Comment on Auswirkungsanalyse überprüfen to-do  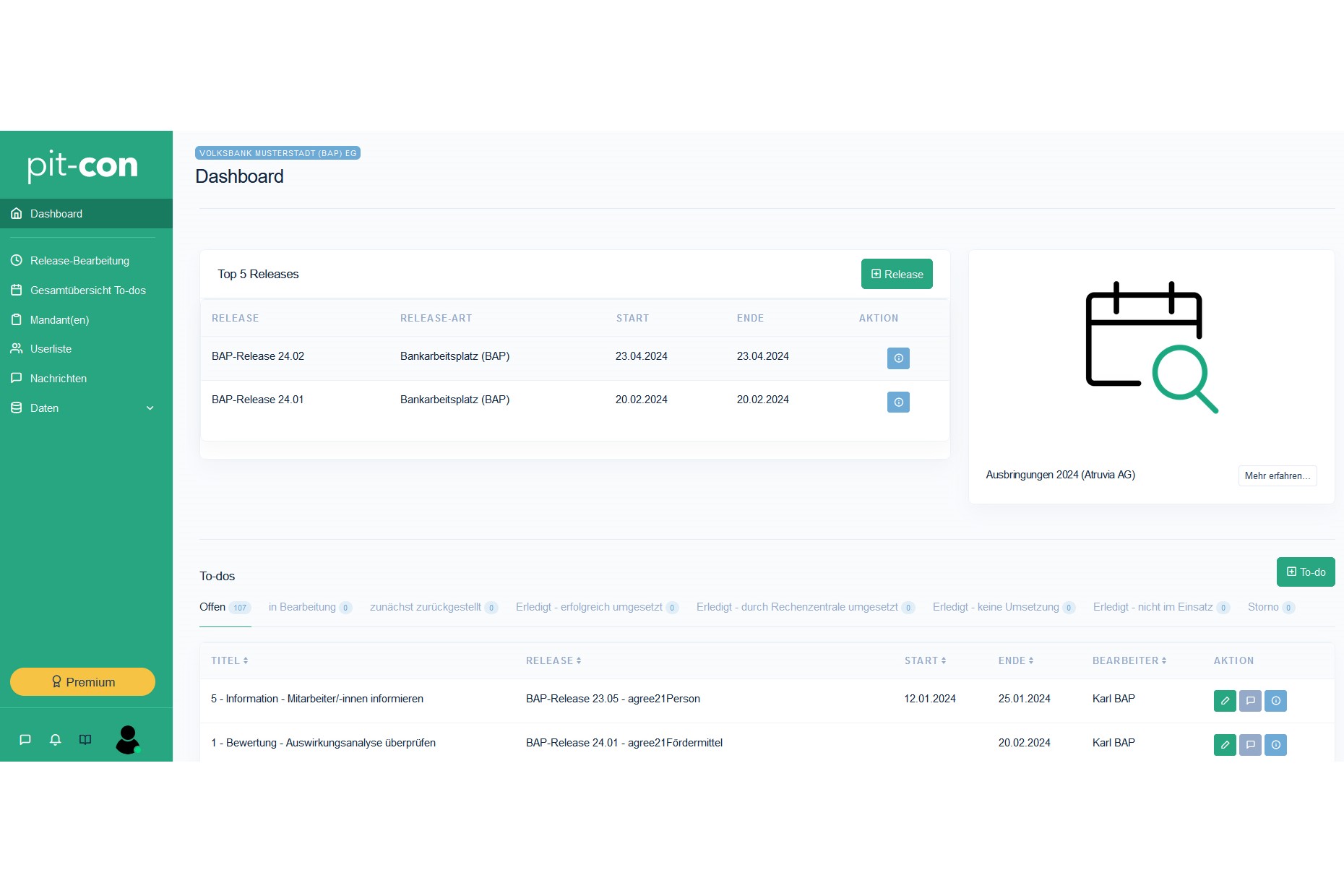(x=1250, y=744)
